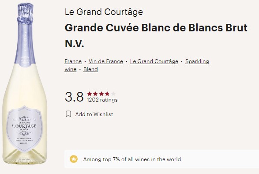Open the Vin de France region link

click(106, 61)
